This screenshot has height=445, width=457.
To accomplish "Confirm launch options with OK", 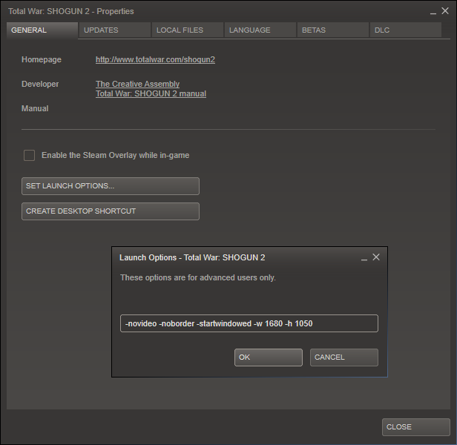I will 269,357.
